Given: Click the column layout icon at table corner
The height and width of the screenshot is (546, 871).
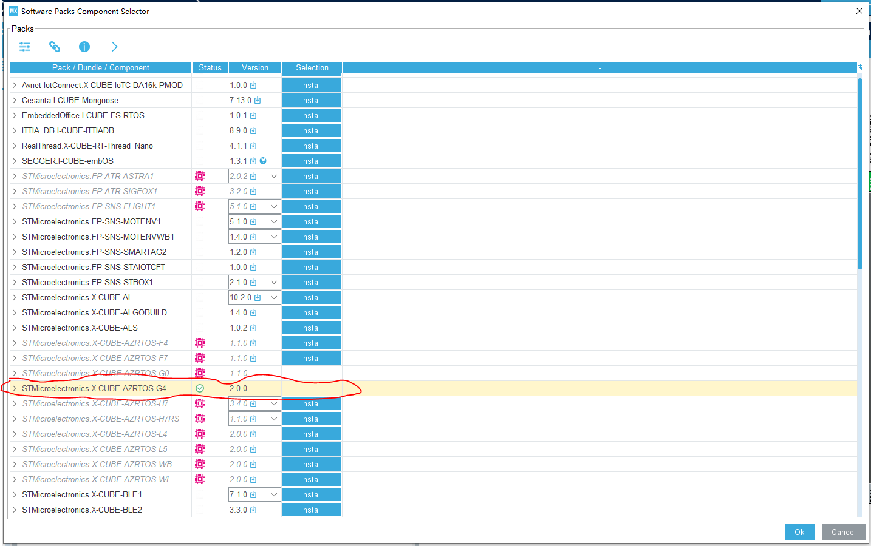Looking at the screenshot, I should click(x=860, y=67).
